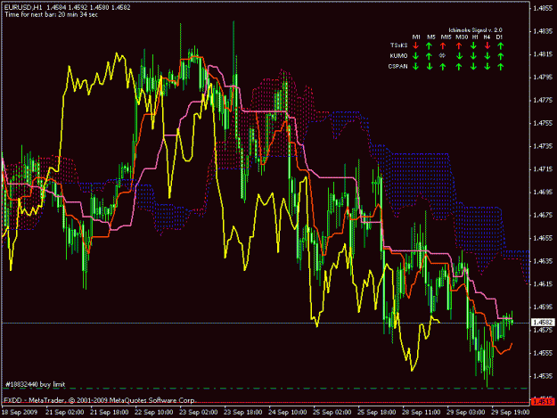Image resolution: width=557 pixels, height=418 pixels.
Task: Click the 'M30' timeframe column header
Action: click(x=462, y=37)
